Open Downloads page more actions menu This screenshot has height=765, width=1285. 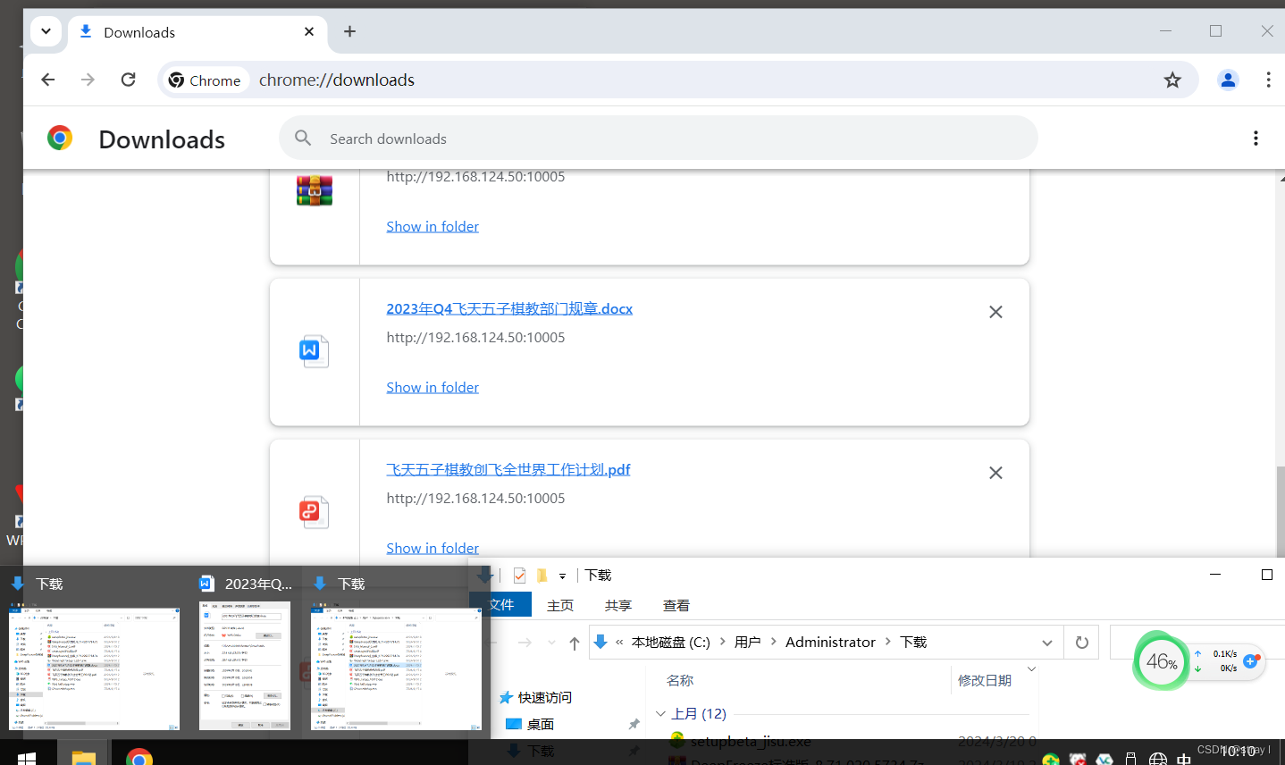[x=1256, y=139]
